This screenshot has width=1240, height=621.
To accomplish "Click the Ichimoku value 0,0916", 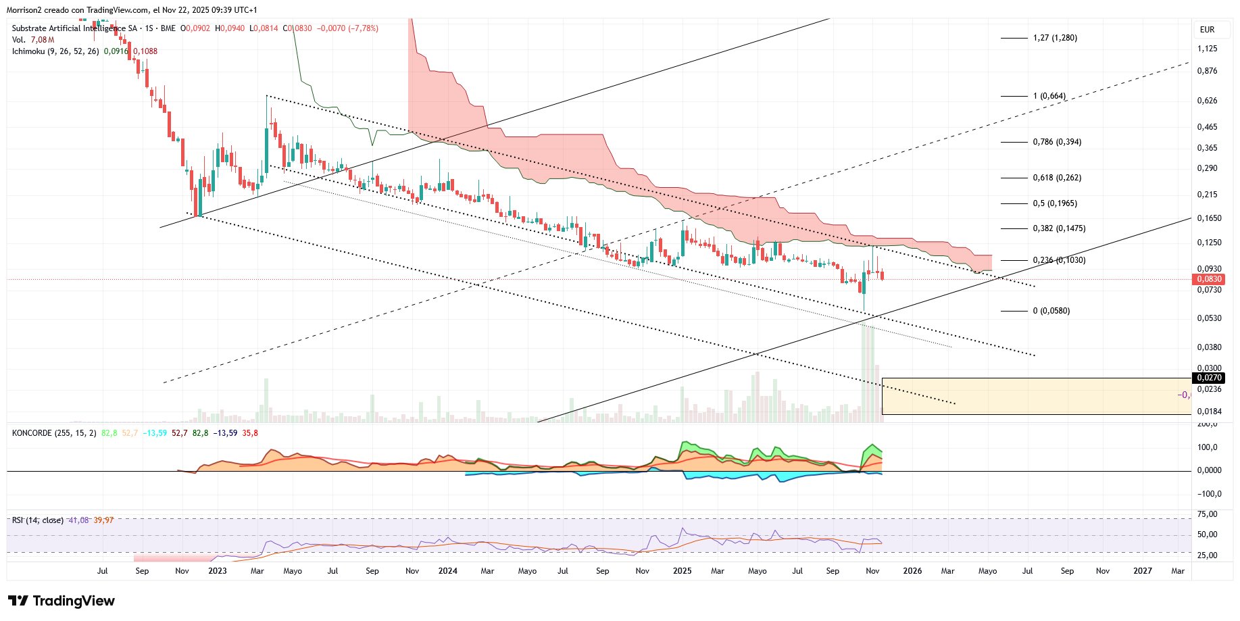I will click(116, 51).
